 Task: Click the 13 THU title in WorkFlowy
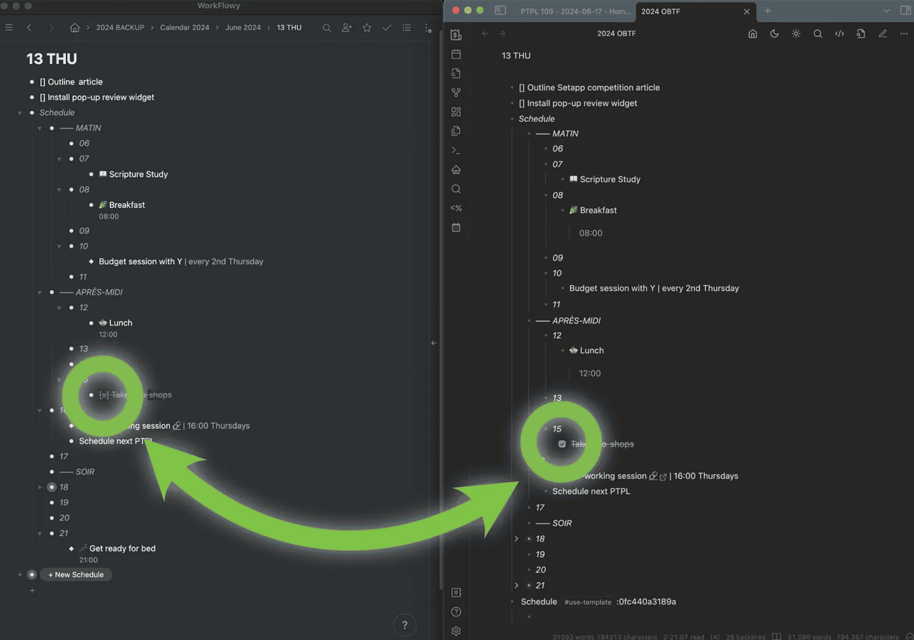point(51,59)
